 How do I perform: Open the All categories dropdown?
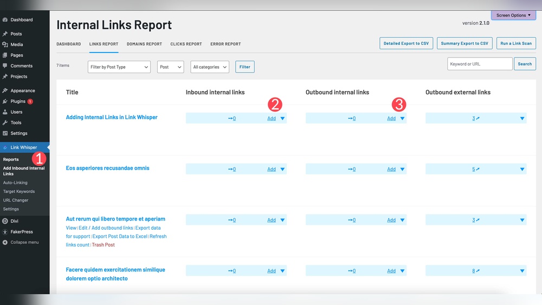(210, 67)
